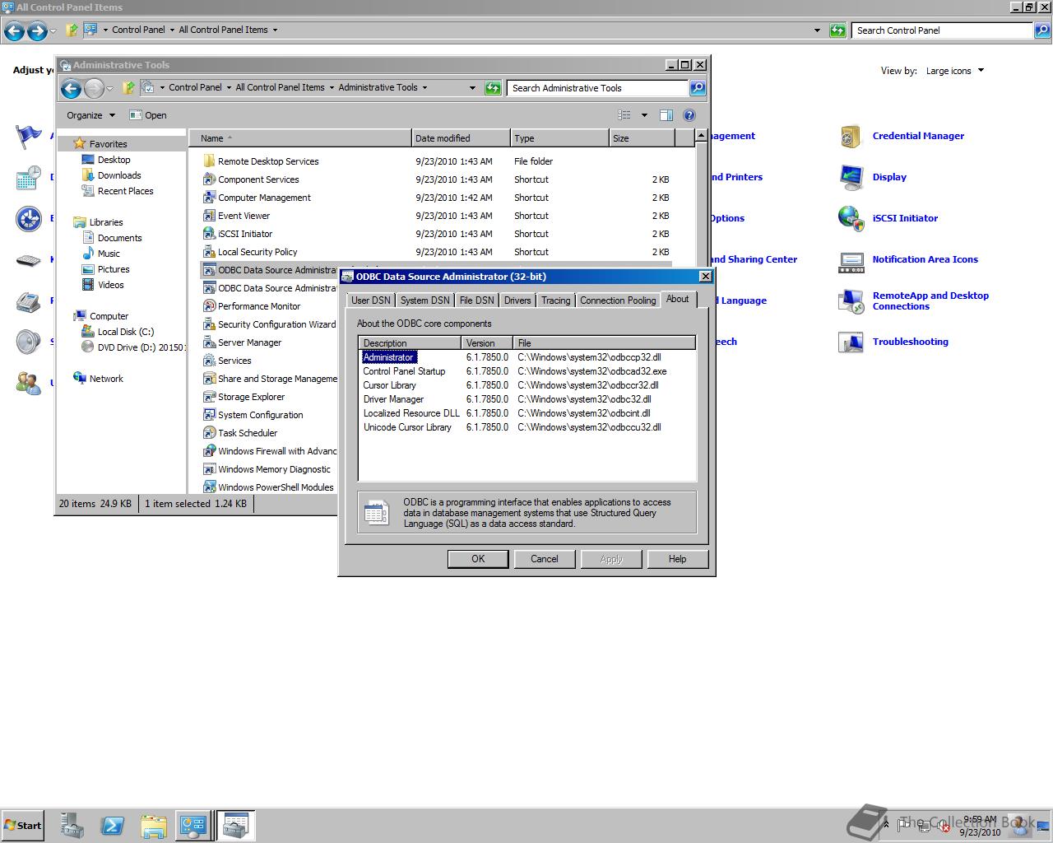Viewport: 1053px width, 843px height.
Task: Select Windows Memory Diagnostic shortcut icon
Action: (209, 469)
